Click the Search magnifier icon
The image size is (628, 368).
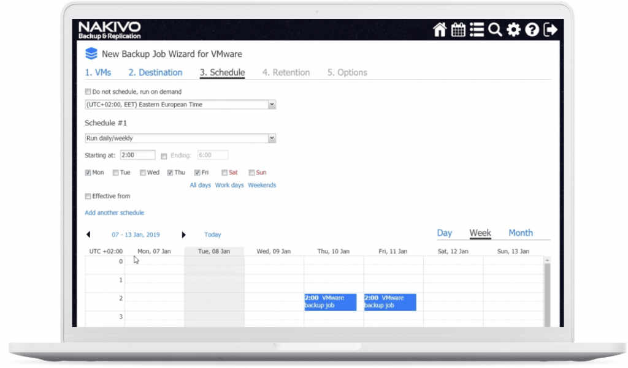pos(495,29)
